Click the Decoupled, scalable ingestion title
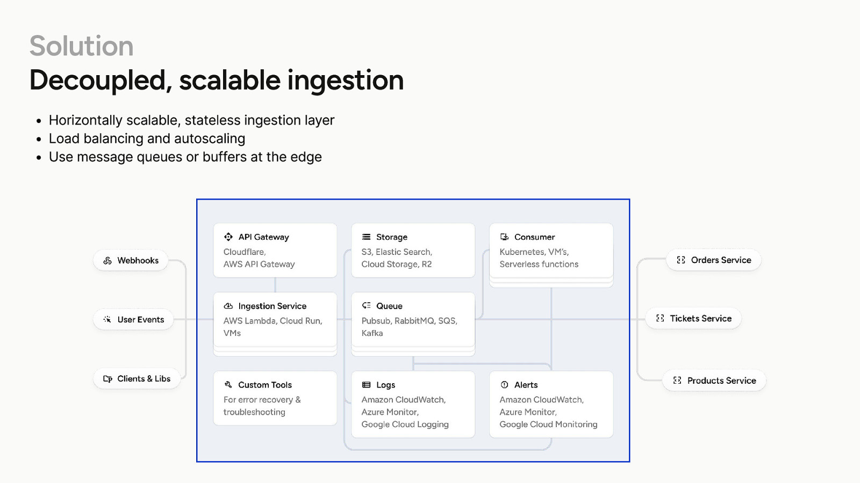Screen dimensions: 860x483 pyautogui.click(x=216, y=80)
